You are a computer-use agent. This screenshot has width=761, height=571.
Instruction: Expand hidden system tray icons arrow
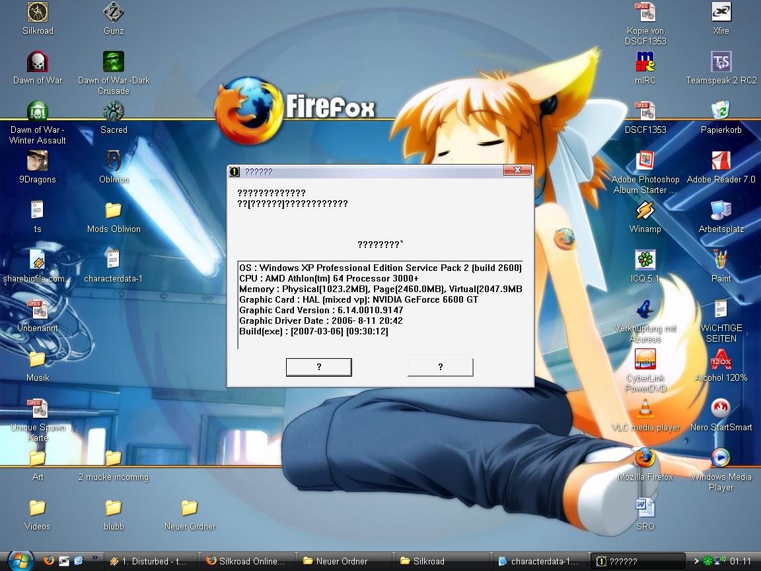click(x=696, y=561)
